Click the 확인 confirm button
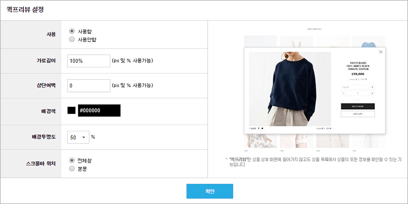The height and width of the screenshot is (204, 408). (x=210, y=192)
